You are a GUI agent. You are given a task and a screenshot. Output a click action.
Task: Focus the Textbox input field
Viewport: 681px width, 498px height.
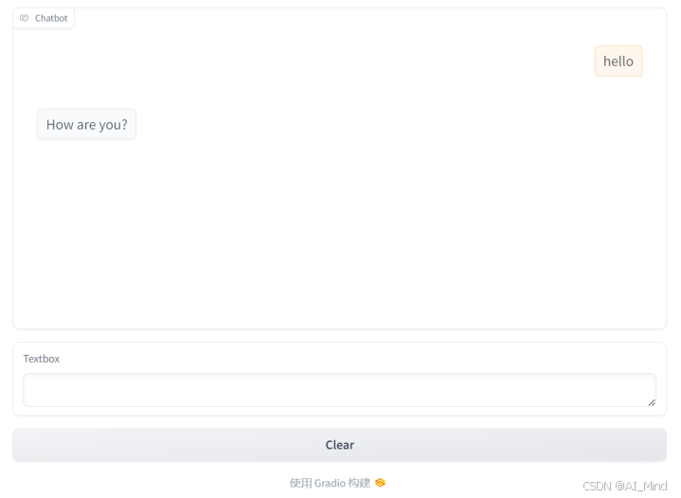(x=340, y=390)
